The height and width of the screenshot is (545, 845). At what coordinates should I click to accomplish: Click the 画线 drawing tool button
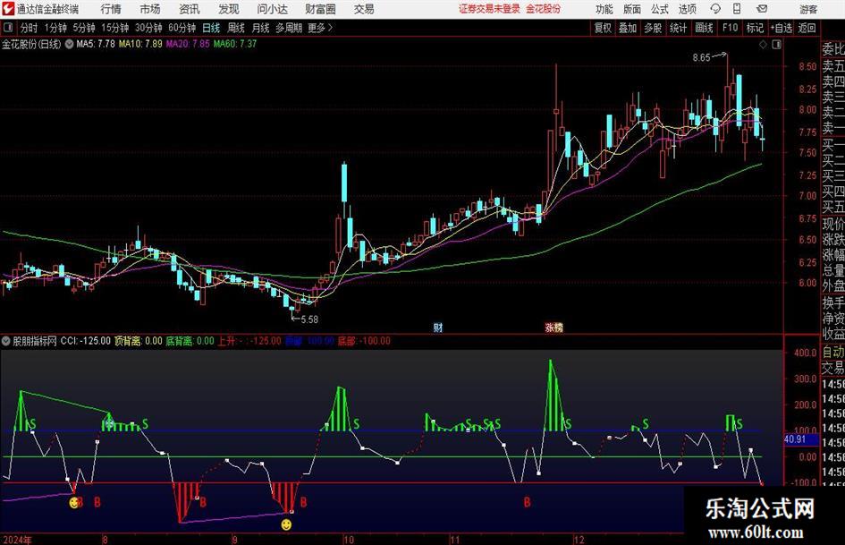(x=704, y=28)
